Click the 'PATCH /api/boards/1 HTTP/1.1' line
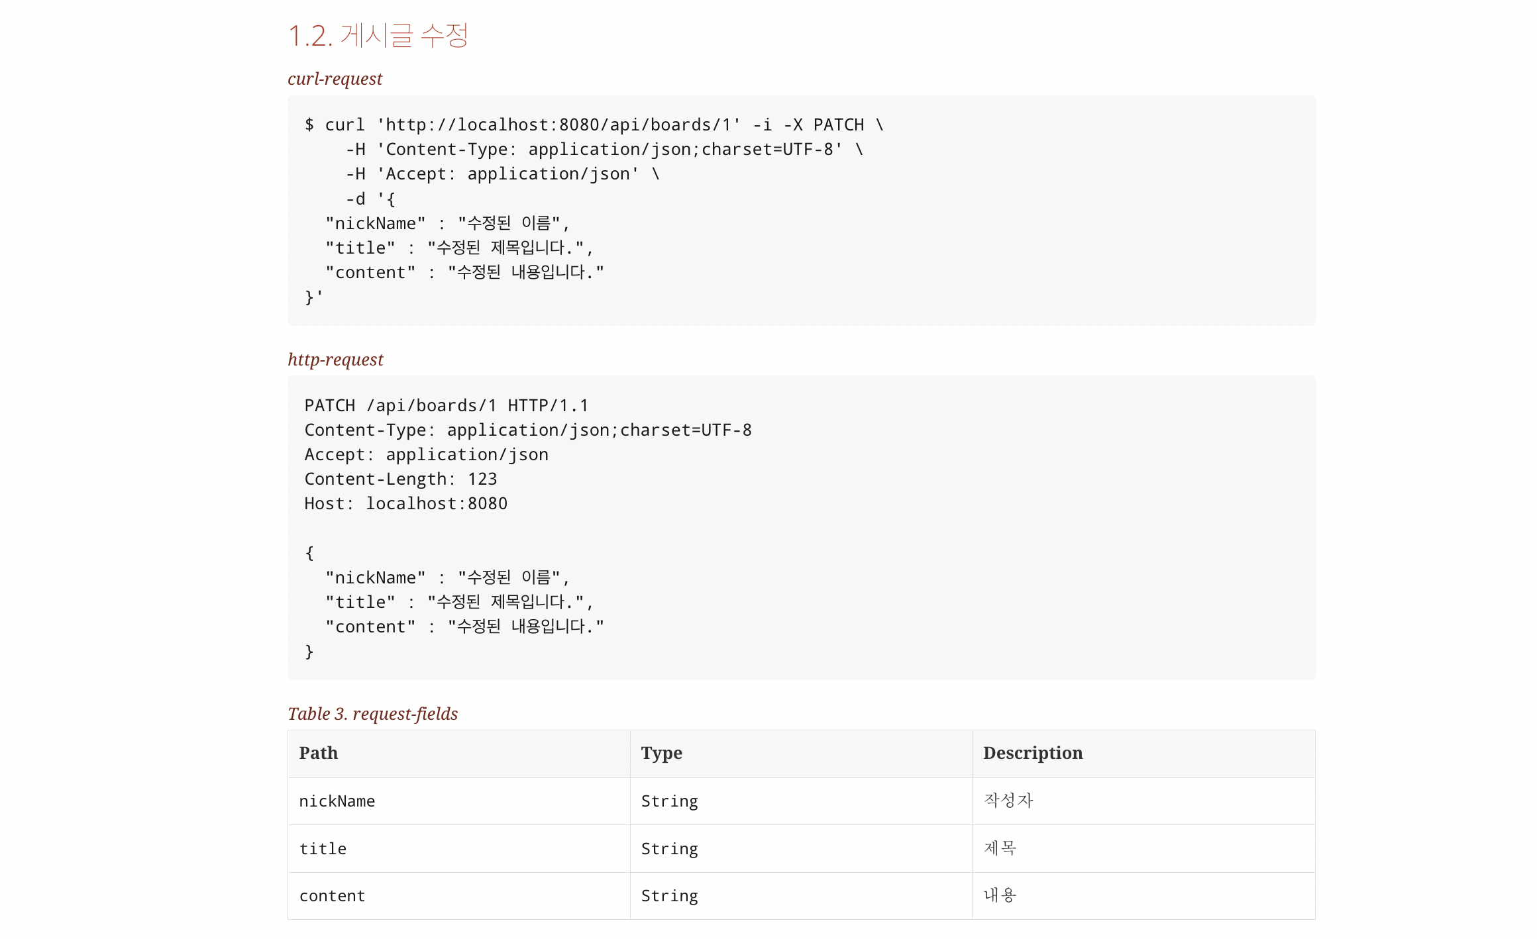 click(x=446, y=406)
